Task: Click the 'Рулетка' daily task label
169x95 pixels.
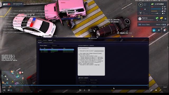Action: tap(145, 18)
